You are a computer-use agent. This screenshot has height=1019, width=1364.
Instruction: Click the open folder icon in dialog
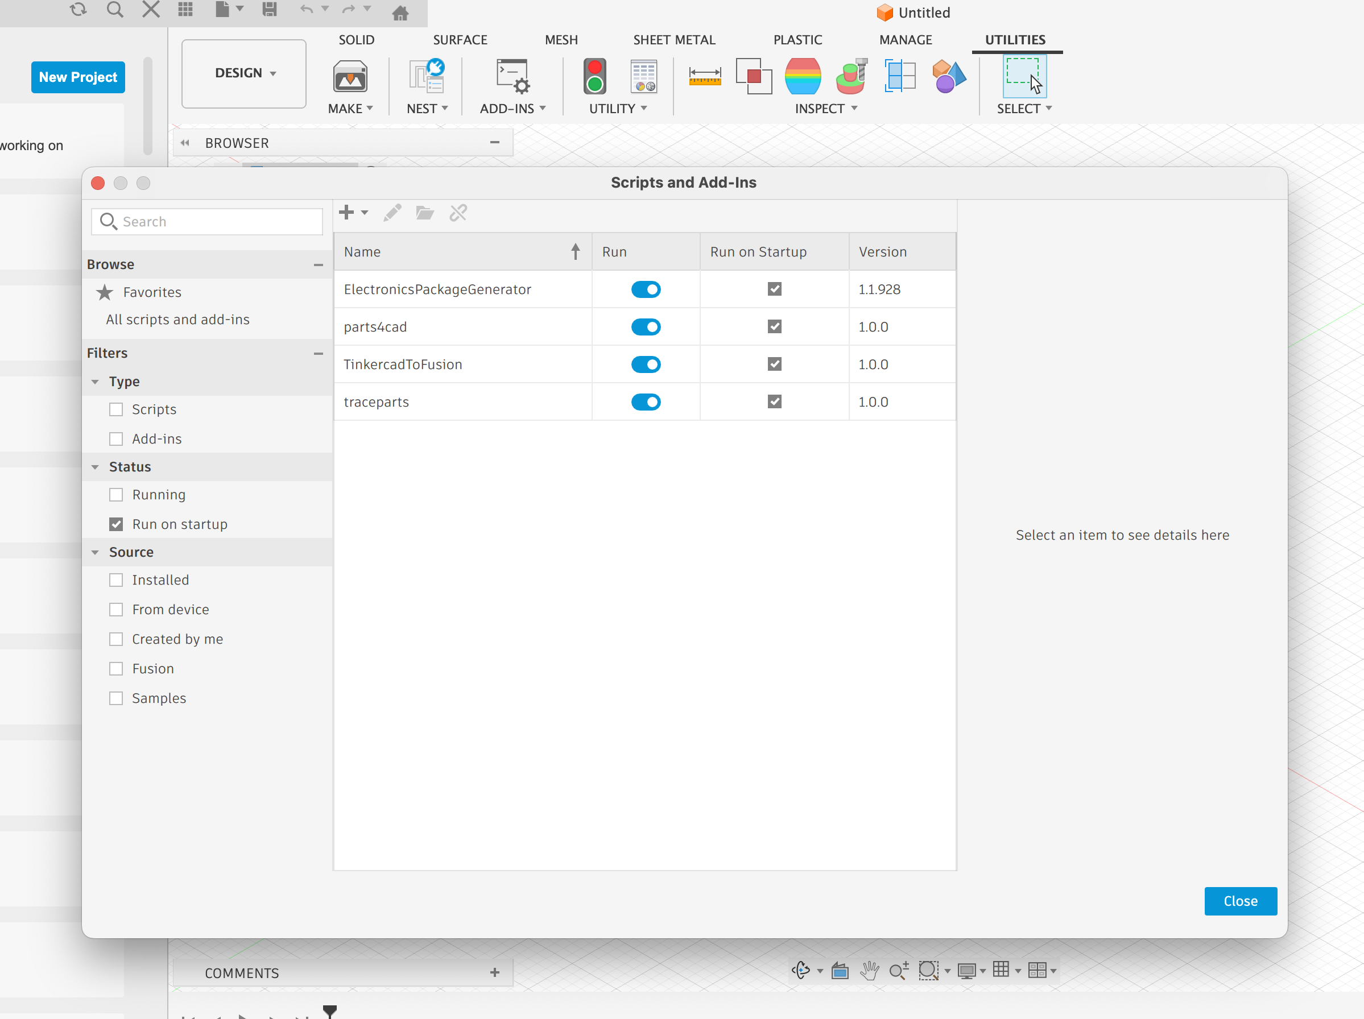[x=425, y=213]
